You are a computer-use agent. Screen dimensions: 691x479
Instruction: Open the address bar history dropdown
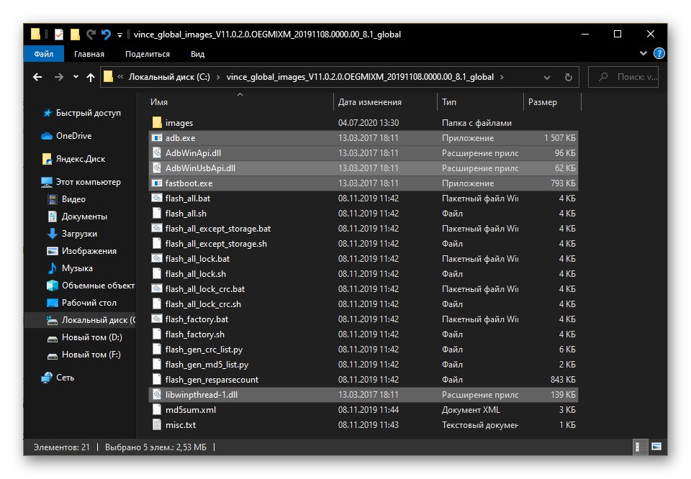tap(547, 78)
